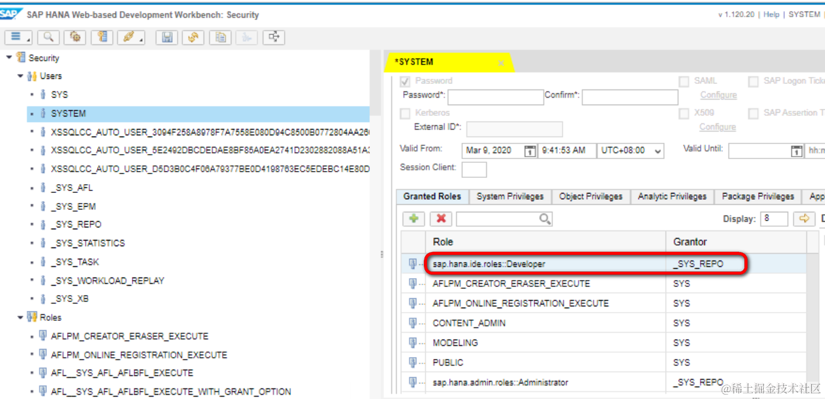Screen dimensions: 825x399
Task: Collapse the Roles tree node
Action: pyautogui.click(x=21, y=318)
